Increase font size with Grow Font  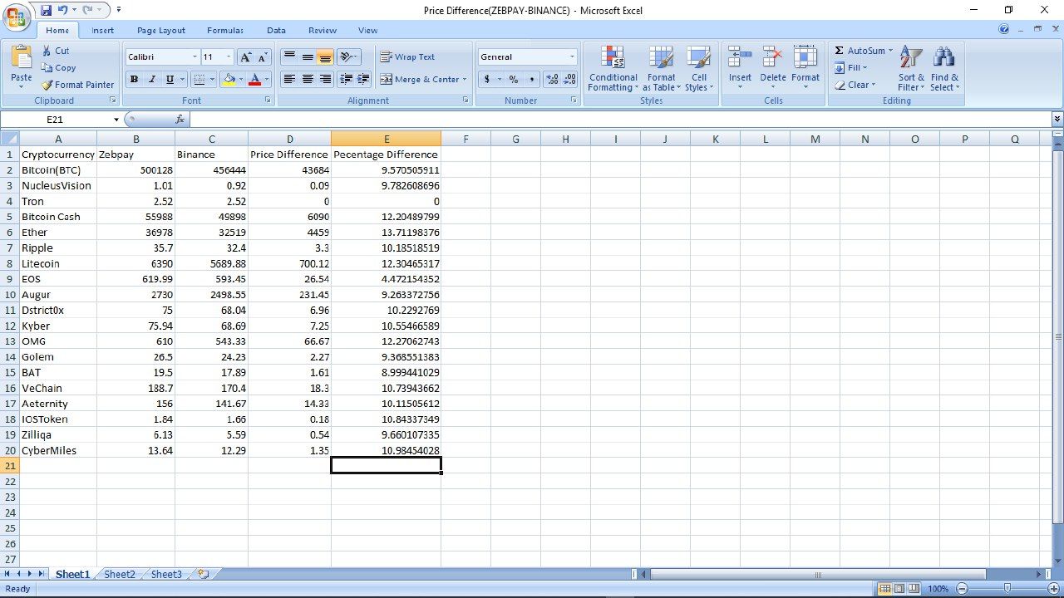[x=245, y=57]
